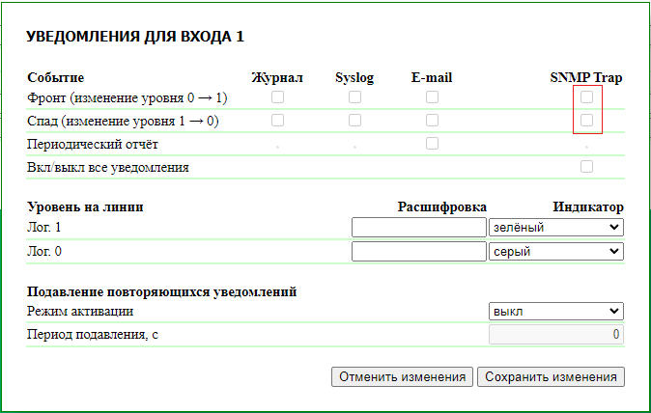The image size is (651, 413).
Task: Focus the Расшифровка field for Лог. 0
Action: 418,251
